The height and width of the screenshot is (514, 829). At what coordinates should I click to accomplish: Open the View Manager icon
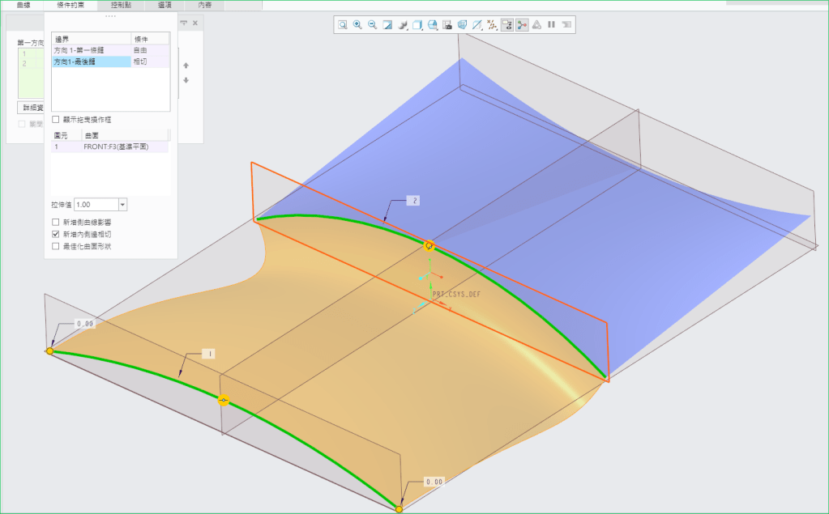pyautogui.click(x=447, y=25)
